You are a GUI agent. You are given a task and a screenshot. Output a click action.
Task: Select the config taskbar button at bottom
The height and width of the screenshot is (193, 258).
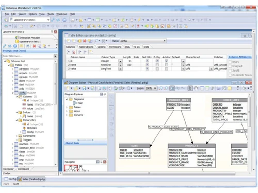coord(10,179)
